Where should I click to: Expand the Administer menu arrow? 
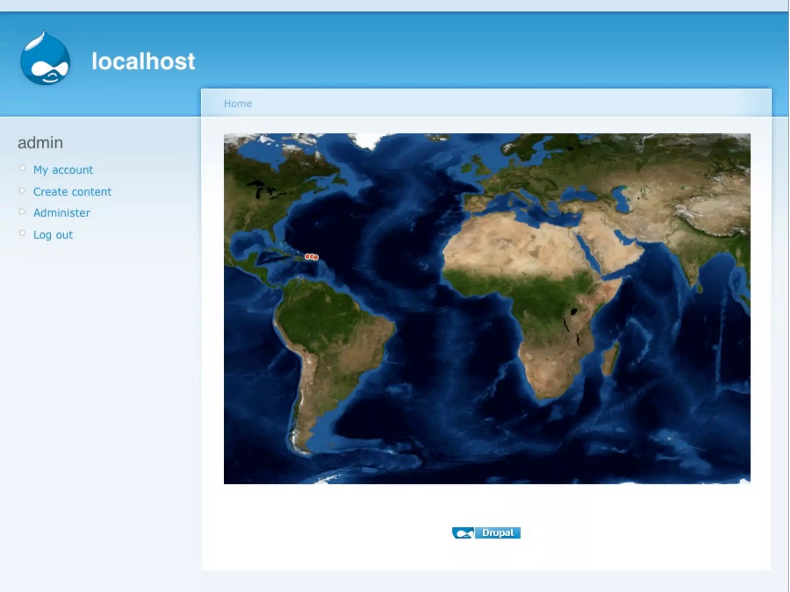pos(22,212)
